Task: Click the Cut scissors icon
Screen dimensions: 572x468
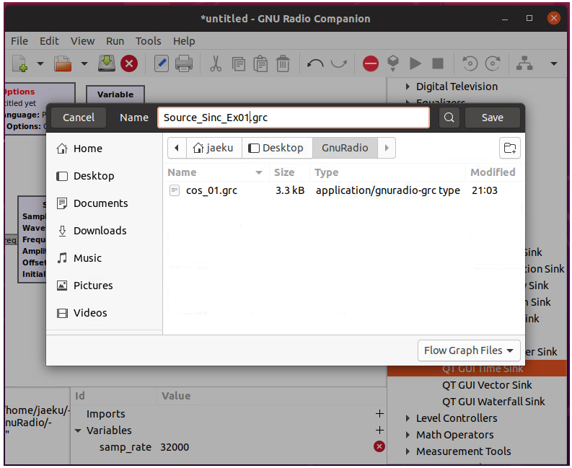Action: [216, 63]
